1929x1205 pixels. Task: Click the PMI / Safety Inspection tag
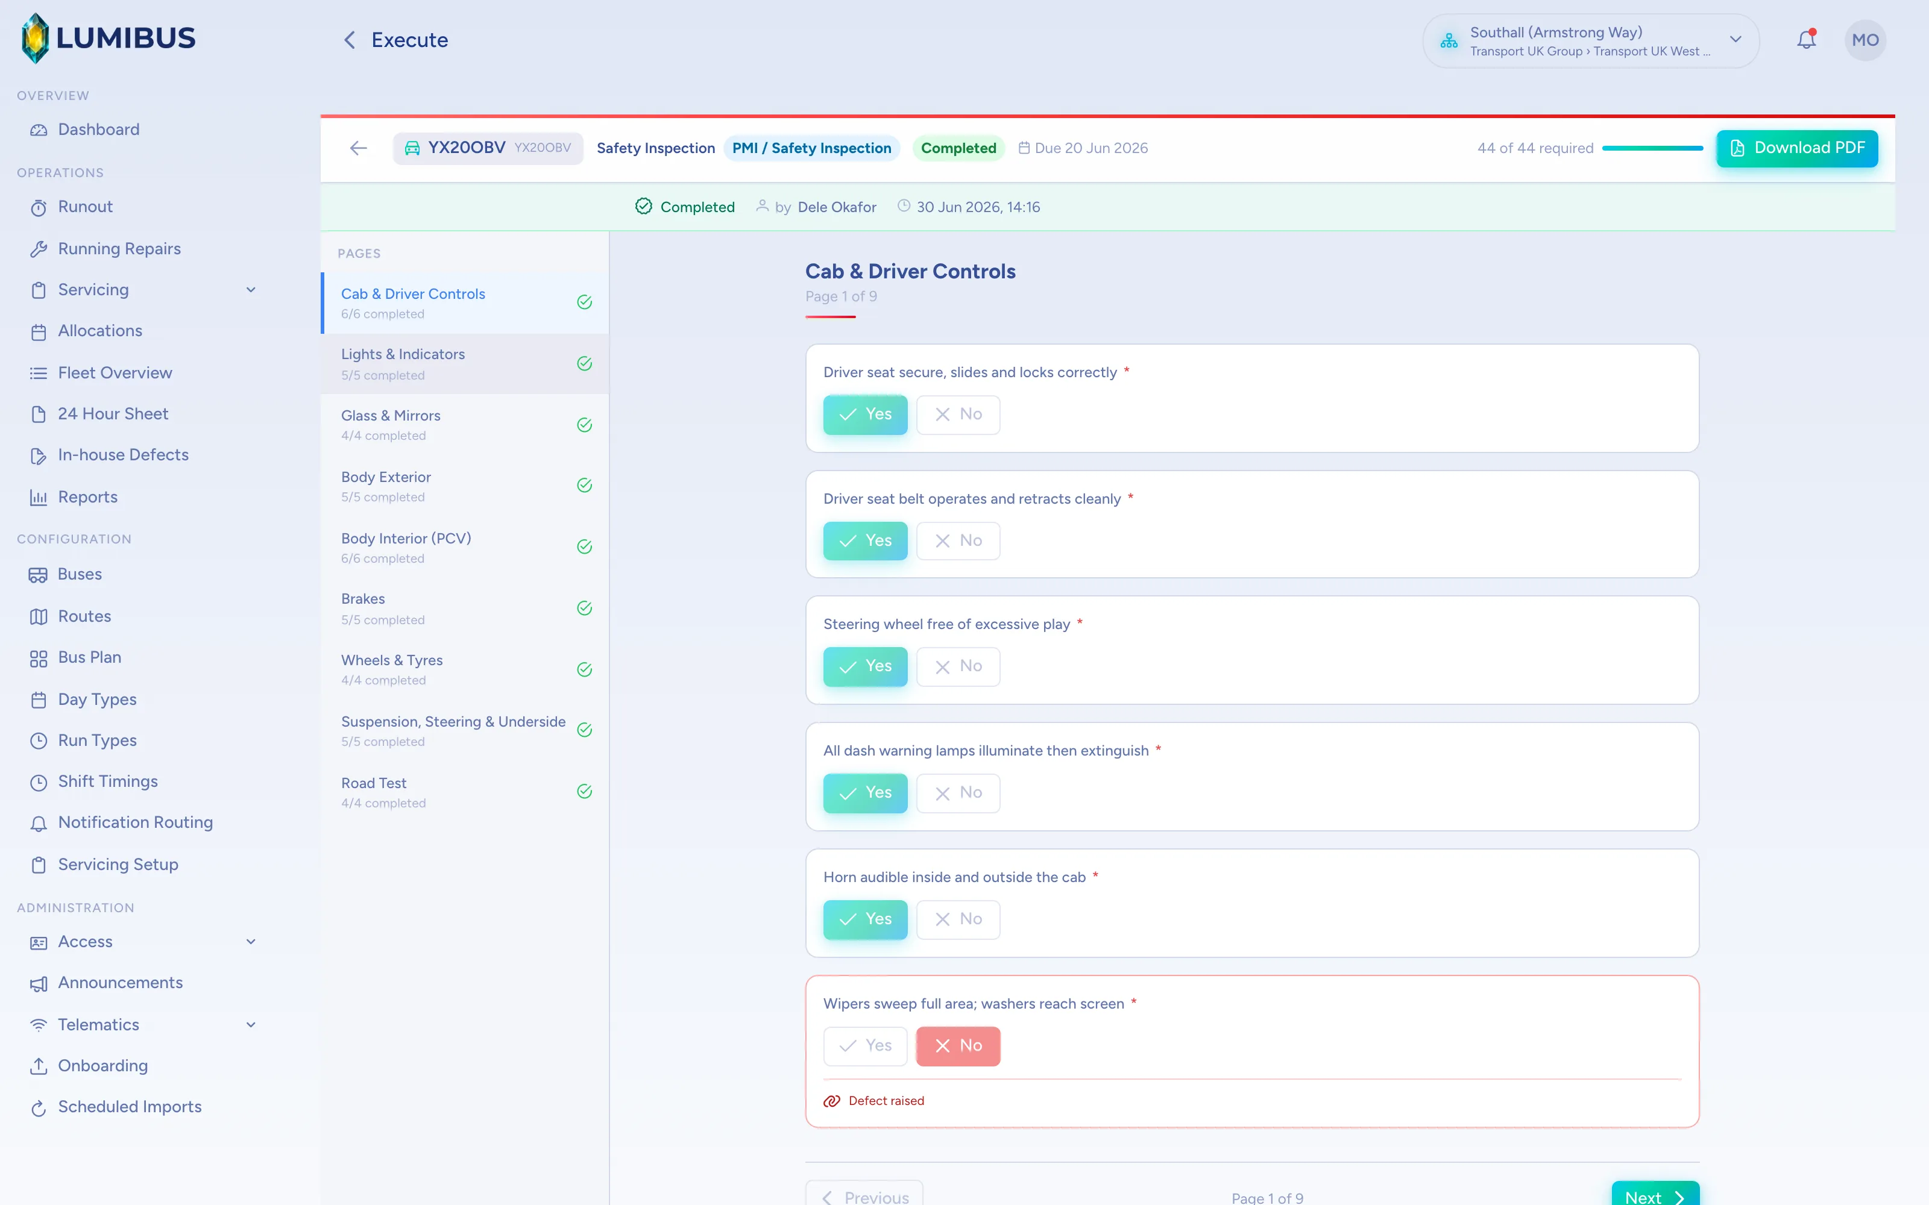[811, 148]
